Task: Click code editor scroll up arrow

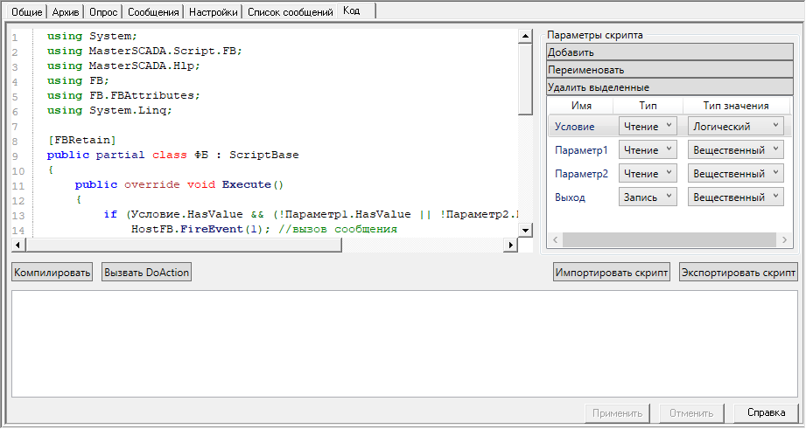Action: [x=525, y=36]
